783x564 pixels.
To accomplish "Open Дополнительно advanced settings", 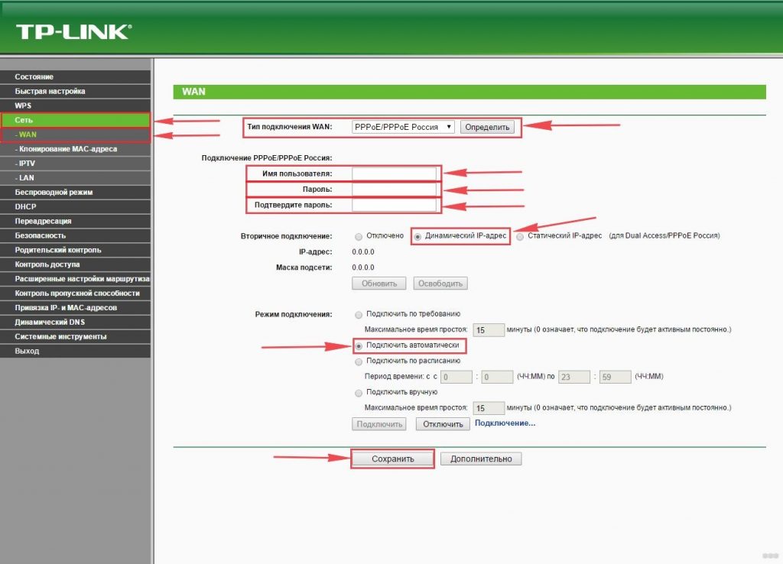I will point(481,459).
